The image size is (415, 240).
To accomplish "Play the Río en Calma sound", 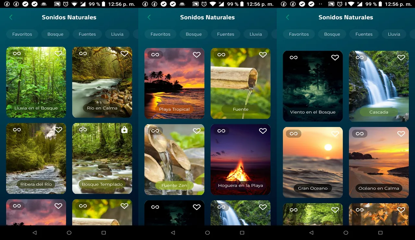I will 102,82.
